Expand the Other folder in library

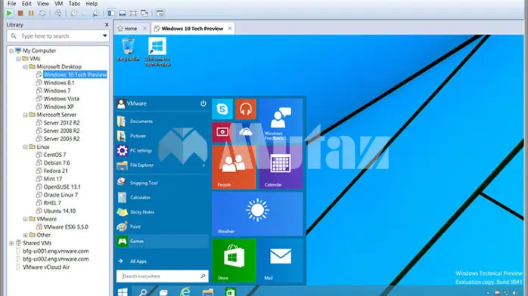[x=25, y=235]
